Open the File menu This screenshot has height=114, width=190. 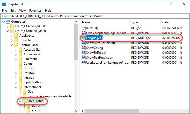(x=4, y=11)
